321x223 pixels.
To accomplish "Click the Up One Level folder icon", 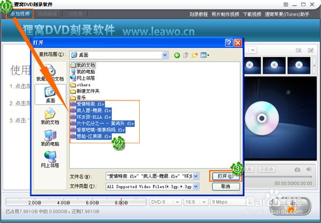I will [x=186, y=55].
